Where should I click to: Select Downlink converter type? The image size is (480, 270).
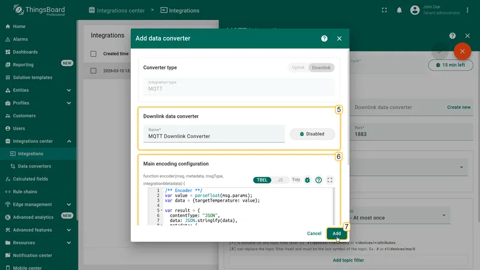[x=321, y=68]
